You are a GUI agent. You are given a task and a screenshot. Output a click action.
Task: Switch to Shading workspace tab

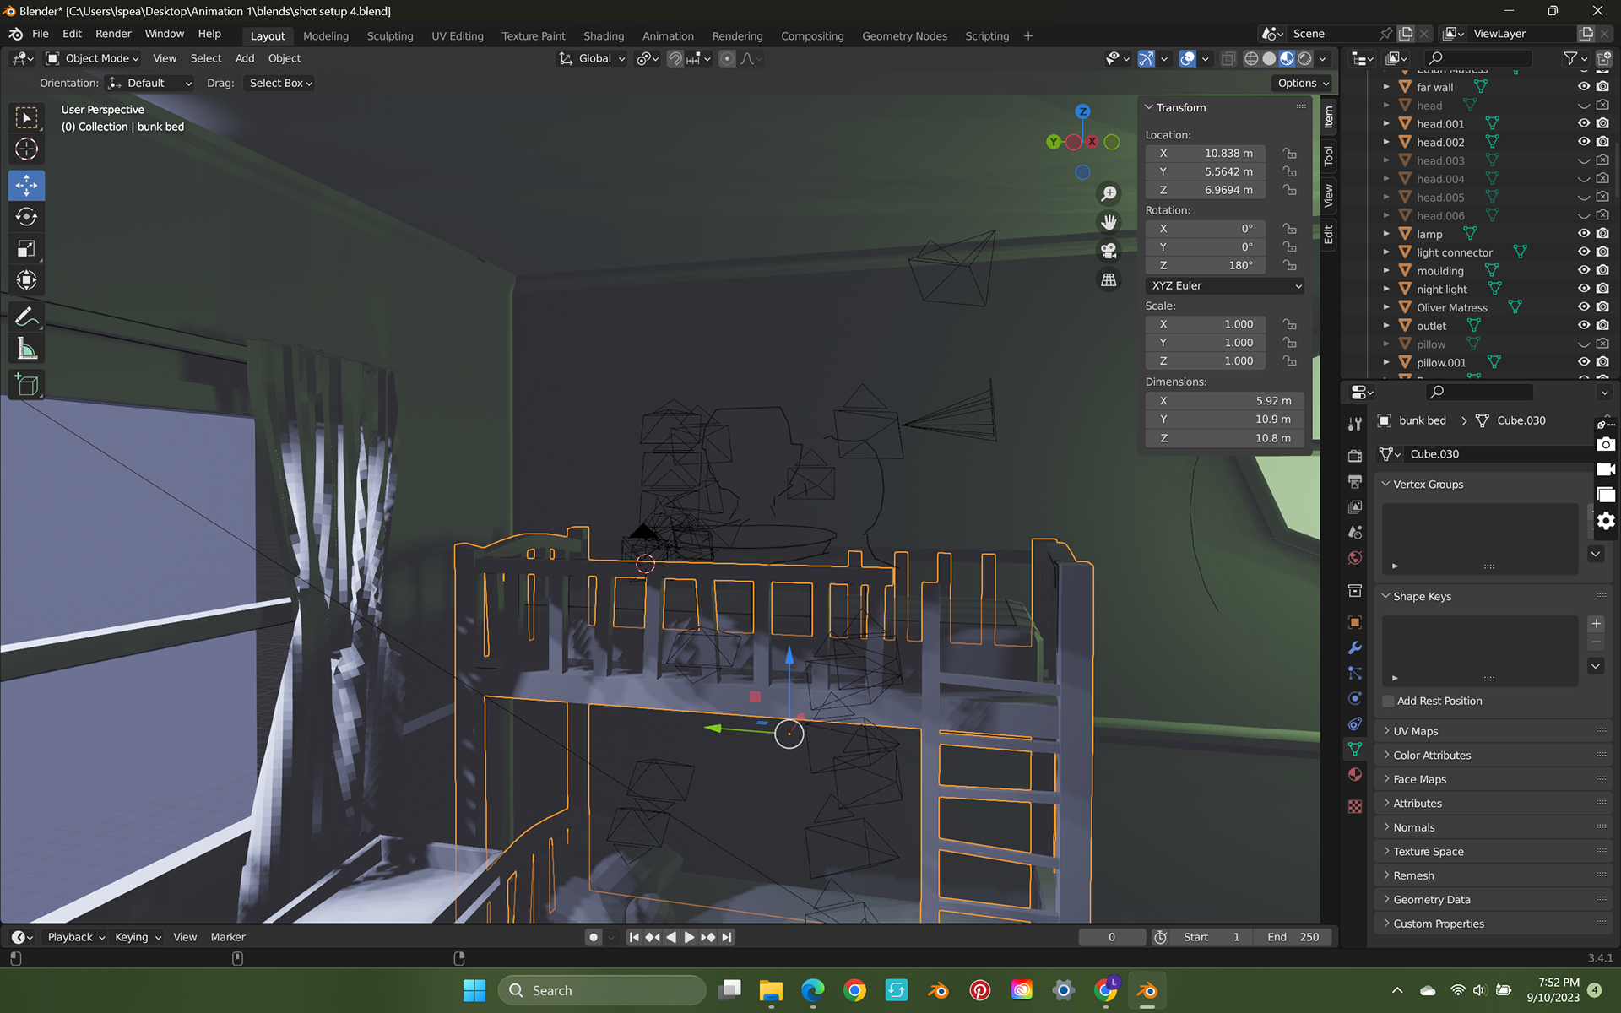point(604,35)
